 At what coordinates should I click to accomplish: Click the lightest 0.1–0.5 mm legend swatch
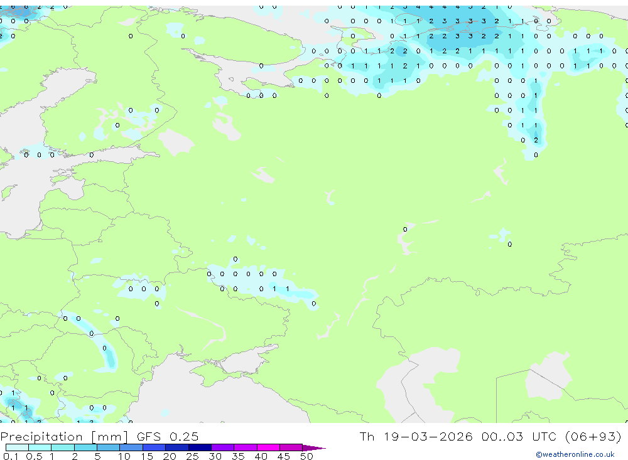click(17, 447)
